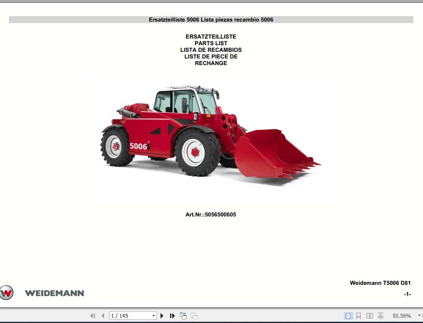The image size is (423, 323).
Task: Go back to the previous view
Action: 182,315
